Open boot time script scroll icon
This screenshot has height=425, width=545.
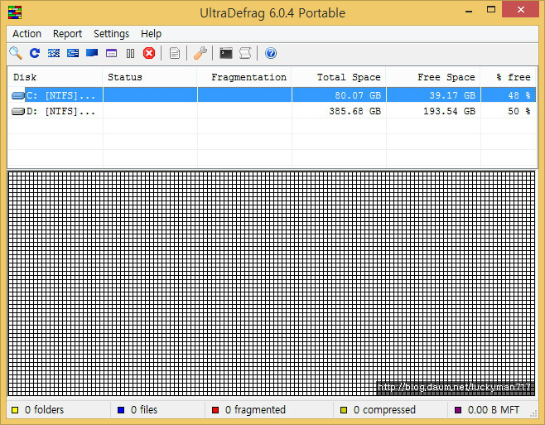click(x=245, y=53)
